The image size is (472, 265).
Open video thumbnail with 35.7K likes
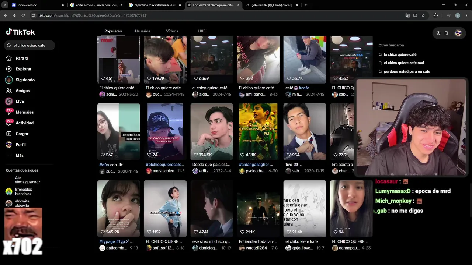pos(305,60)
